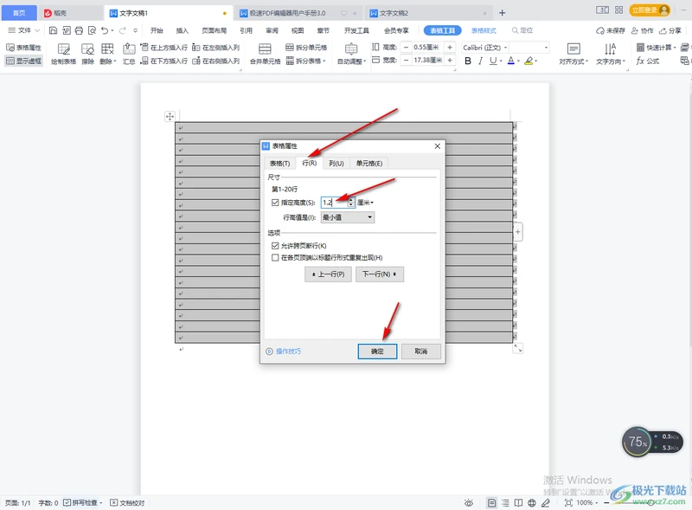
Task: Switch to 单元格(E) tab in dialog
Action: click(x=369, y=164)
